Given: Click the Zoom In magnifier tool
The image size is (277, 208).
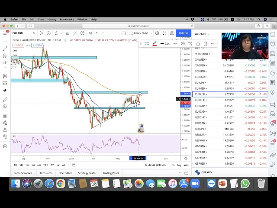Looking at the screenshot, I should coord(5,107).
